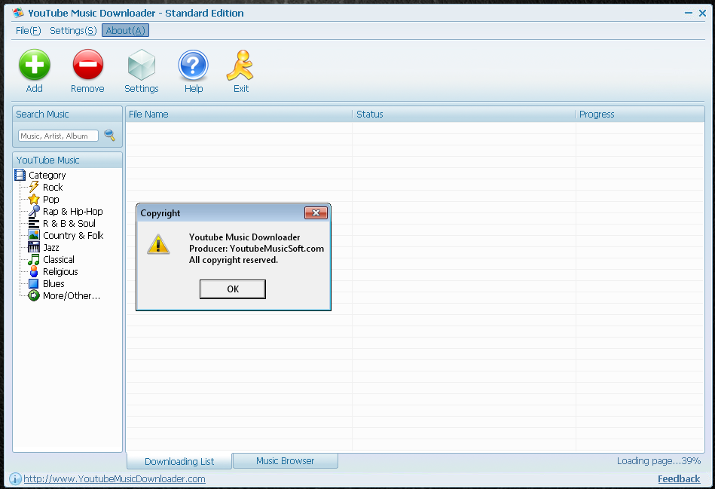Image resolution: width=715 pixels, height=489 pixels.
Task: Click the Status column header
Action: click(x=464, y=114)
